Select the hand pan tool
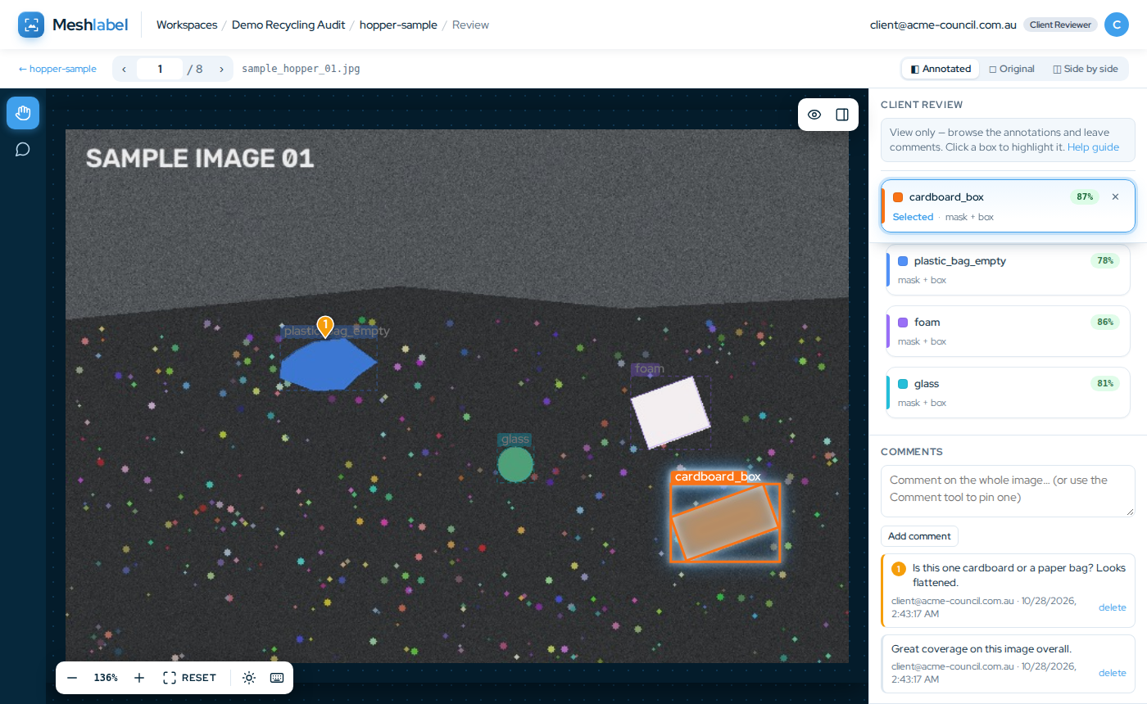Screen dimensions: 1147x704 (23, 113)
